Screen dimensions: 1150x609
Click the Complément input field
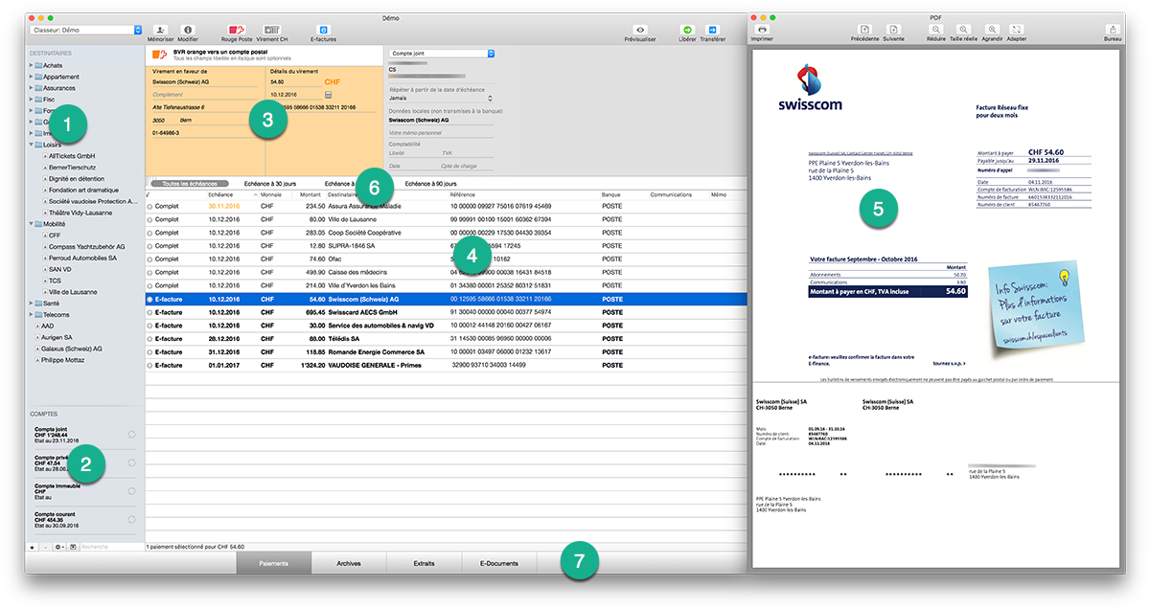click(x=207, y=95)
